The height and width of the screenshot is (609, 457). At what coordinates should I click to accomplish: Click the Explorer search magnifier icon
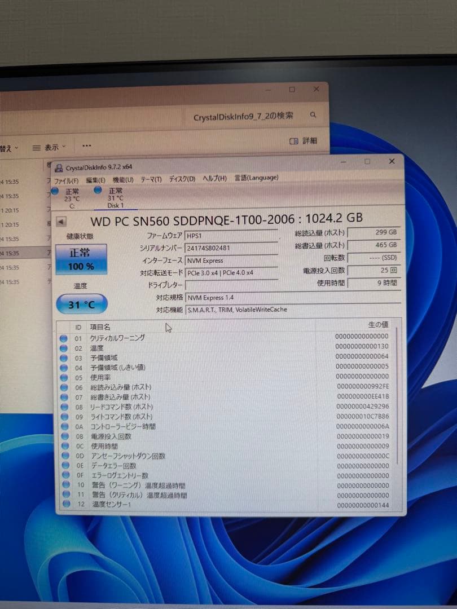[313, 114]
